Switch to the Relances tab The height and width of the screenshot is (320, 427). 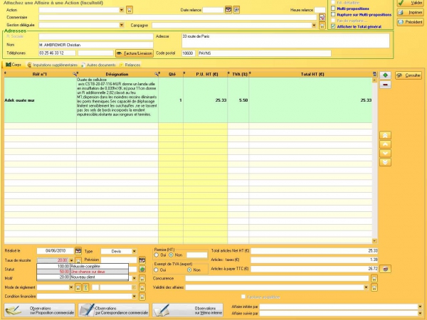[130, 65]
